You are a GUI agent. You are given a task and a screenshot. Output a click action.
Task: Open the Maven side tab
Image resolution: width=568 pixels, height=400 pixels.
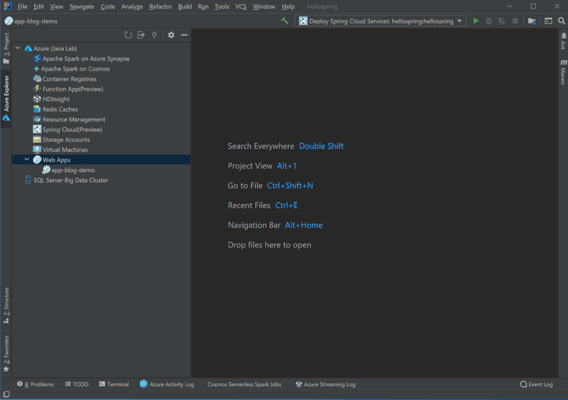pyautogui.click(x=563, y=72)
